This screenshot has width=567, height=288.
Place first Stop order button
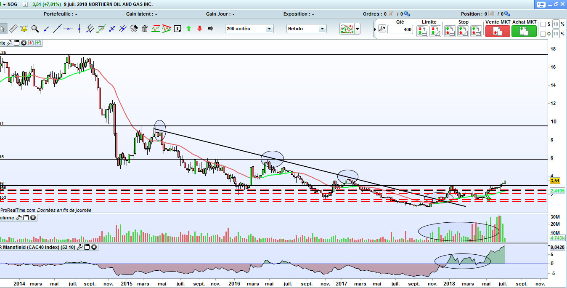(450, 31)
